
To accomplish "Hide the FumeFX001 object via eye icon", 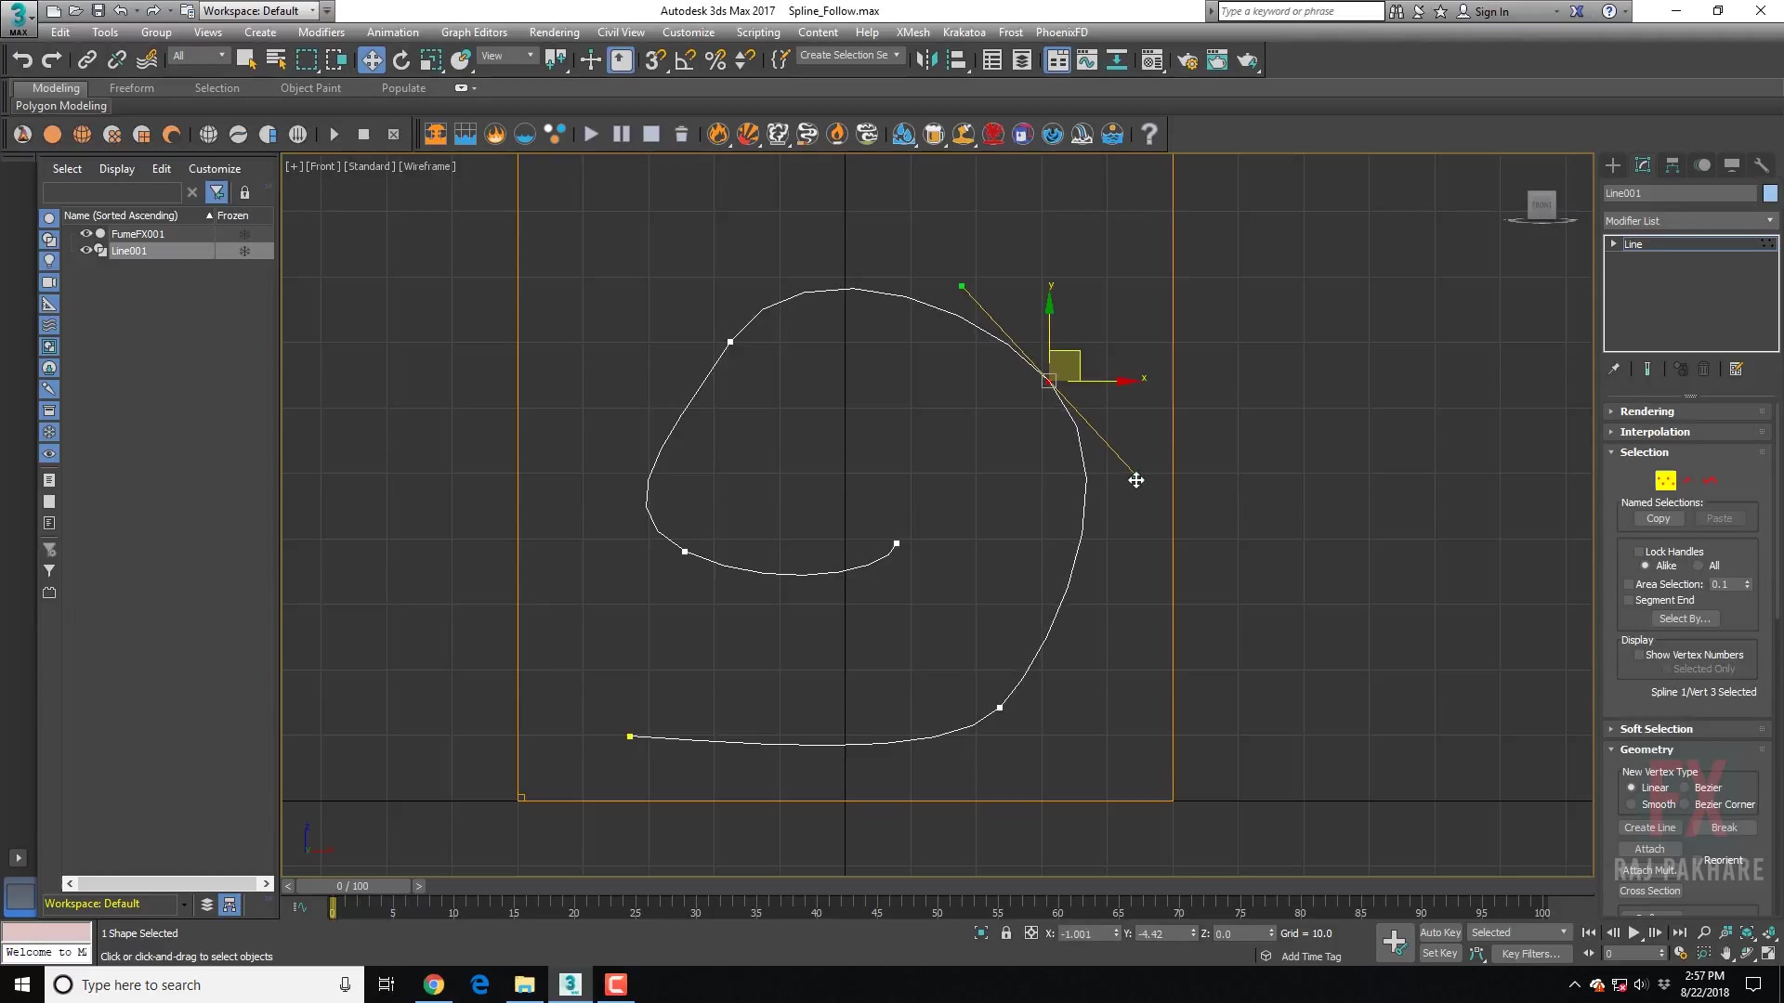I will (x=85, y=233).
